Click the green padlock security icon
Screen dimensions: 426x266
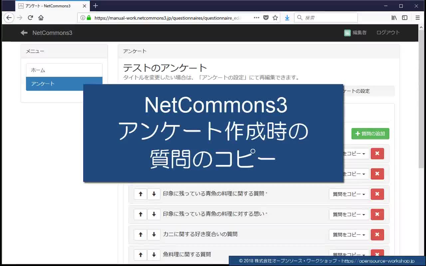point(89,18)
